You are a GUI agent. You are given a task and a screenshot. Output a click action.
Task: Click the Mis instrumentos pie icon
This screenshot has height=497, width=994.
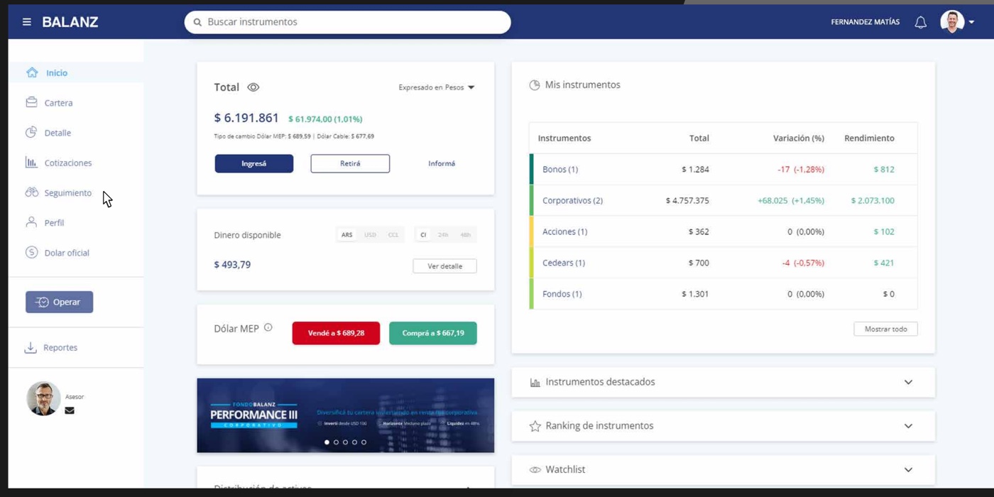point(535,84)
